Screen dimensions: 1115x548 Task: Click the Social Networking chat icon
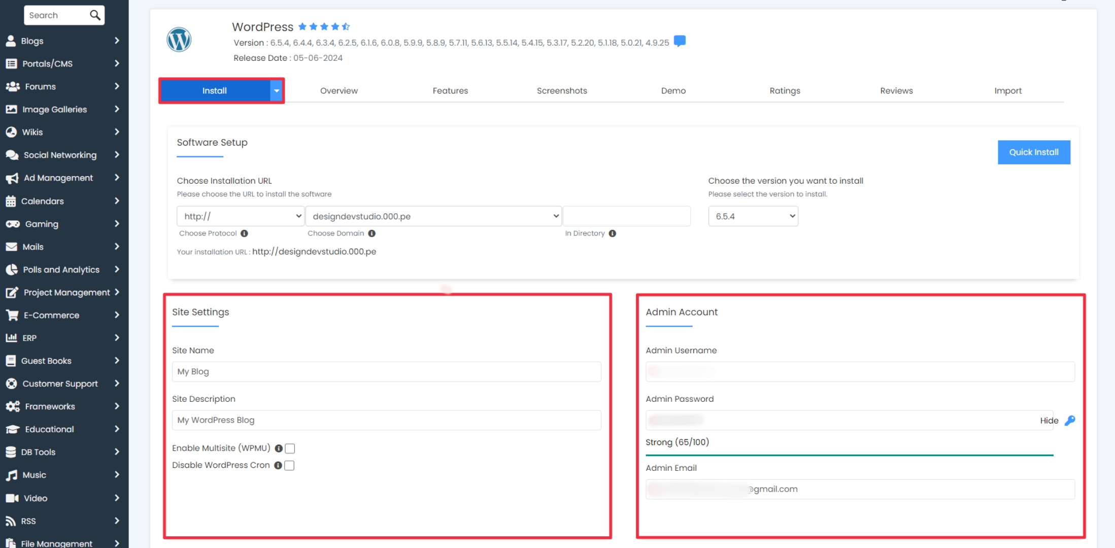coord(12,155)
